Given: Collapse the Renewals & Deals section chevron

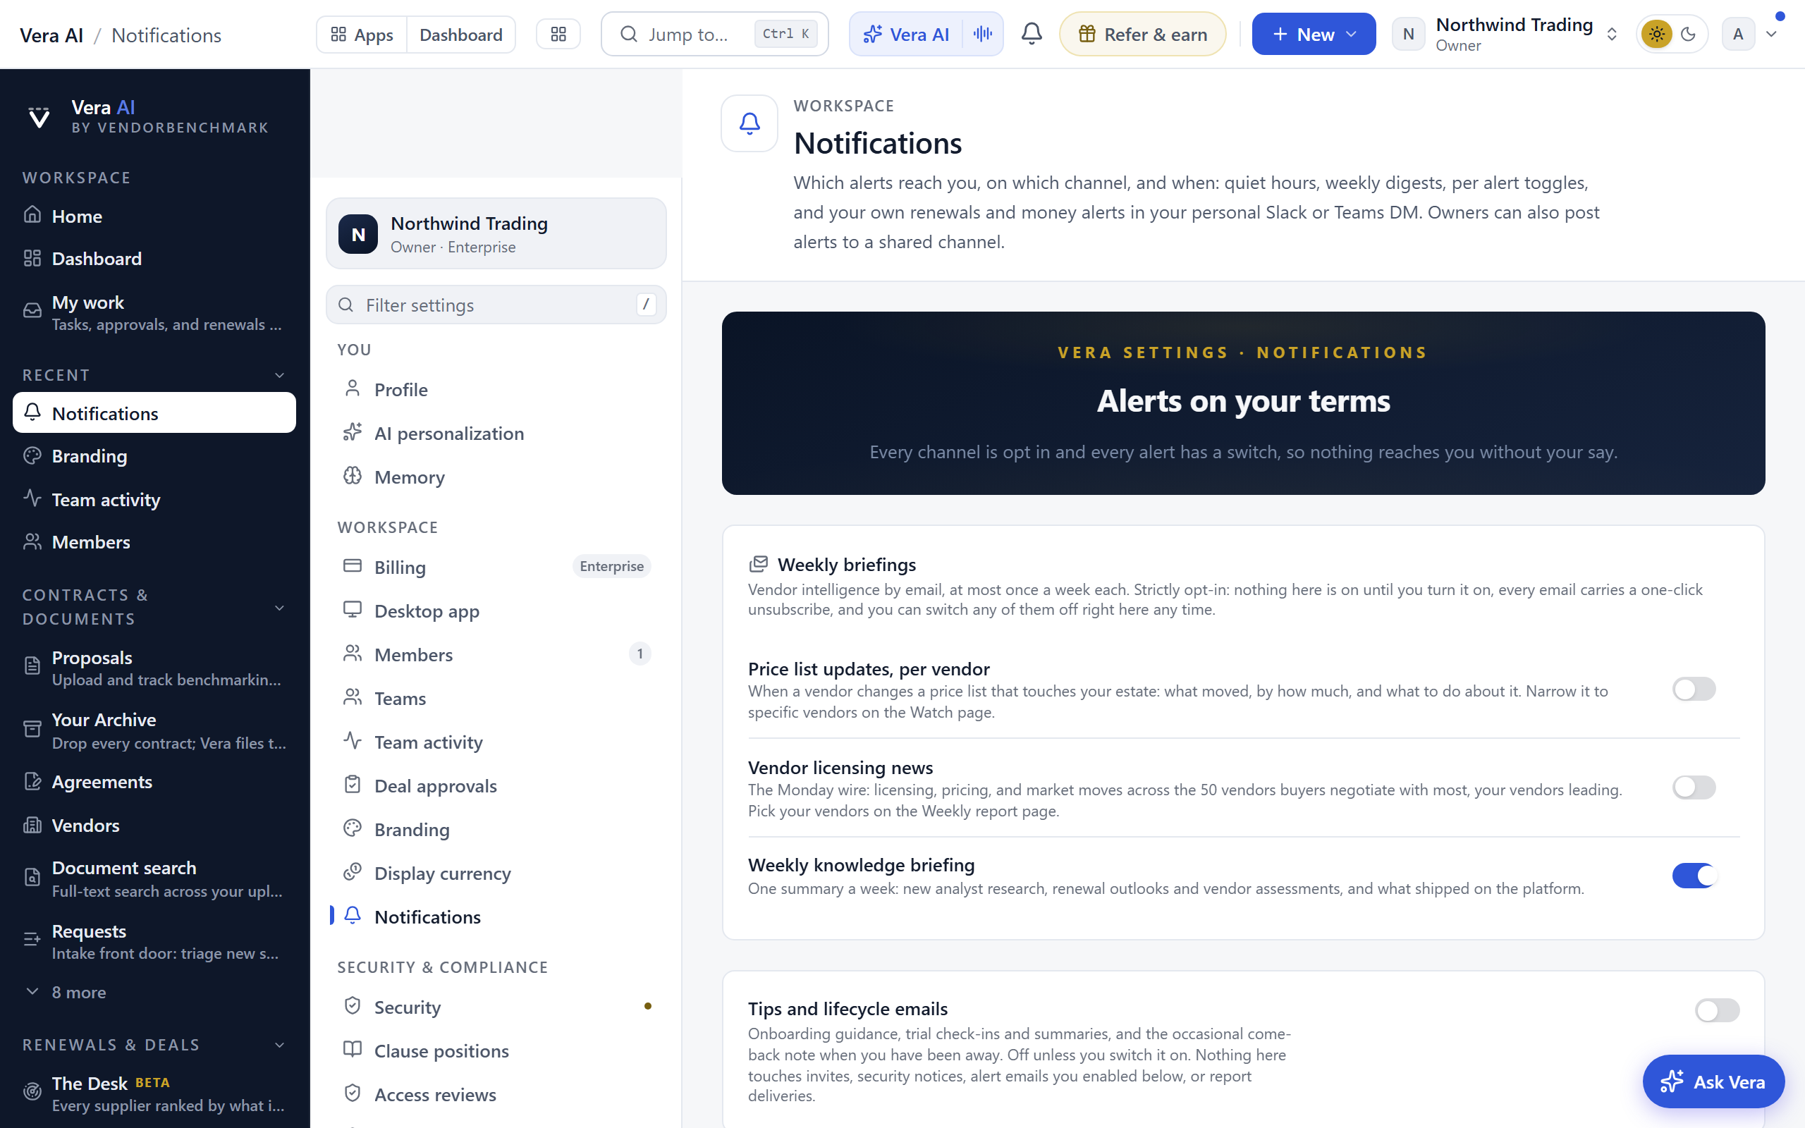Looking at the screenshot, I should [280, 1046].
